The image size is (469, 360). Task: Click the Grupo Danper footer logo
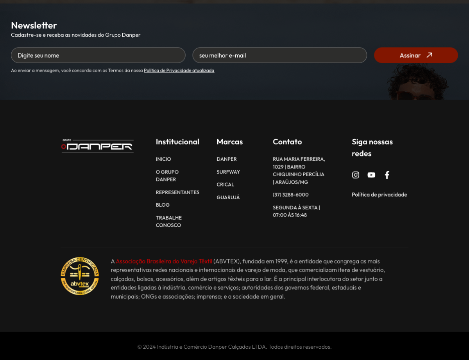pos(98,145)
